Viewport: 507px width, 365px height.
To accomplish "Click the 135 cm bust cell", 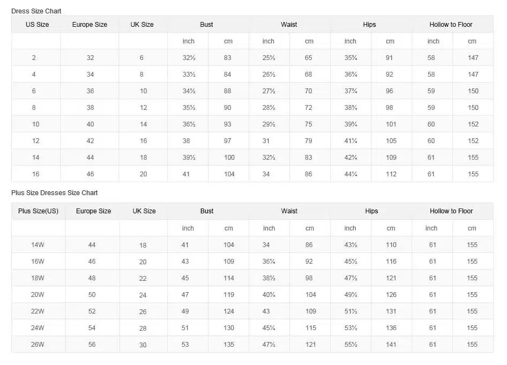I will 229,345.
